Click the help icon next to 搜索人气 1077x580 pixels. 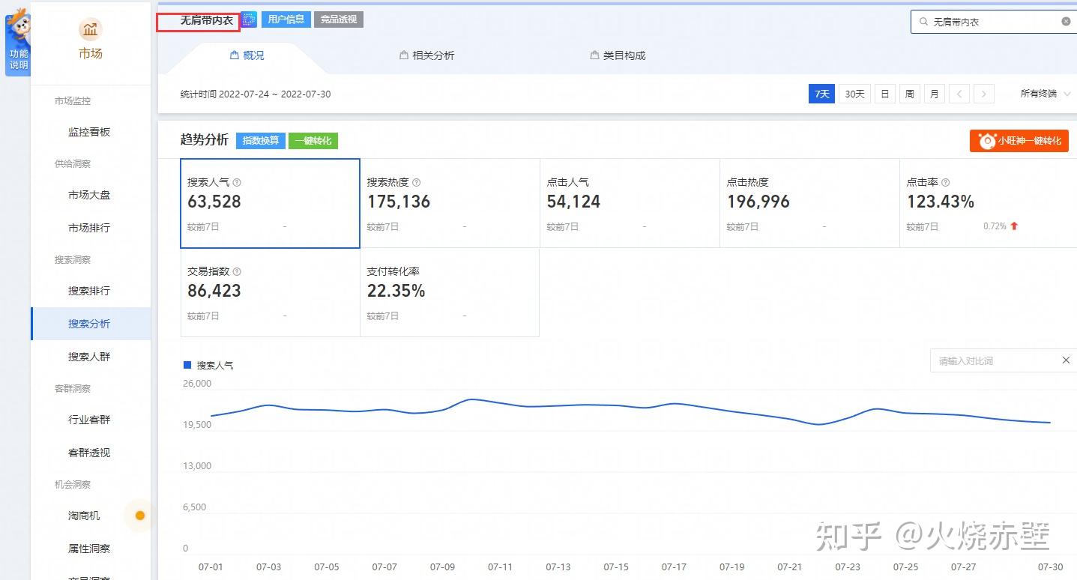pyautogui.click(x=237, y=182)
